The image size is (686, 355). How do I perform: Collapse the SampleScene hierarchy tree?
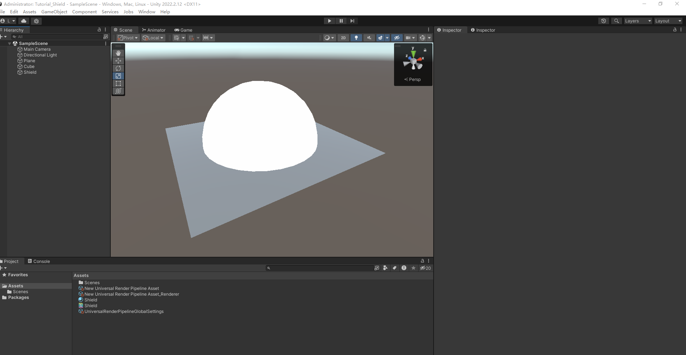click(9, 44)
